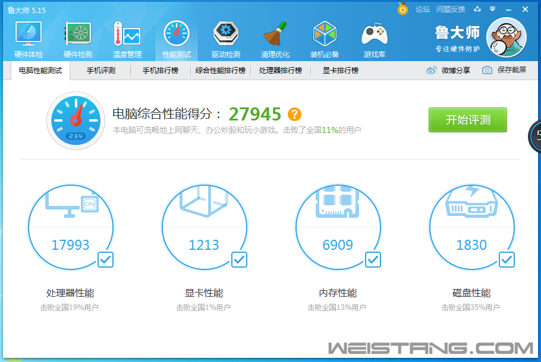Click the processor performance circle showing 17993
The width and height of the screenshot is (541, 362).
(x=70, y=227)
